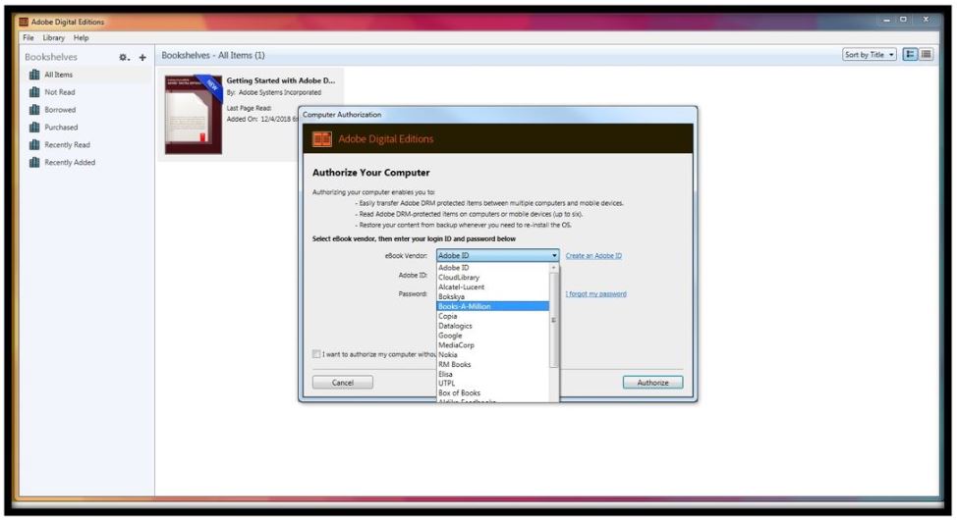Choose Books-A-Million in vendor list

[493, 307]
